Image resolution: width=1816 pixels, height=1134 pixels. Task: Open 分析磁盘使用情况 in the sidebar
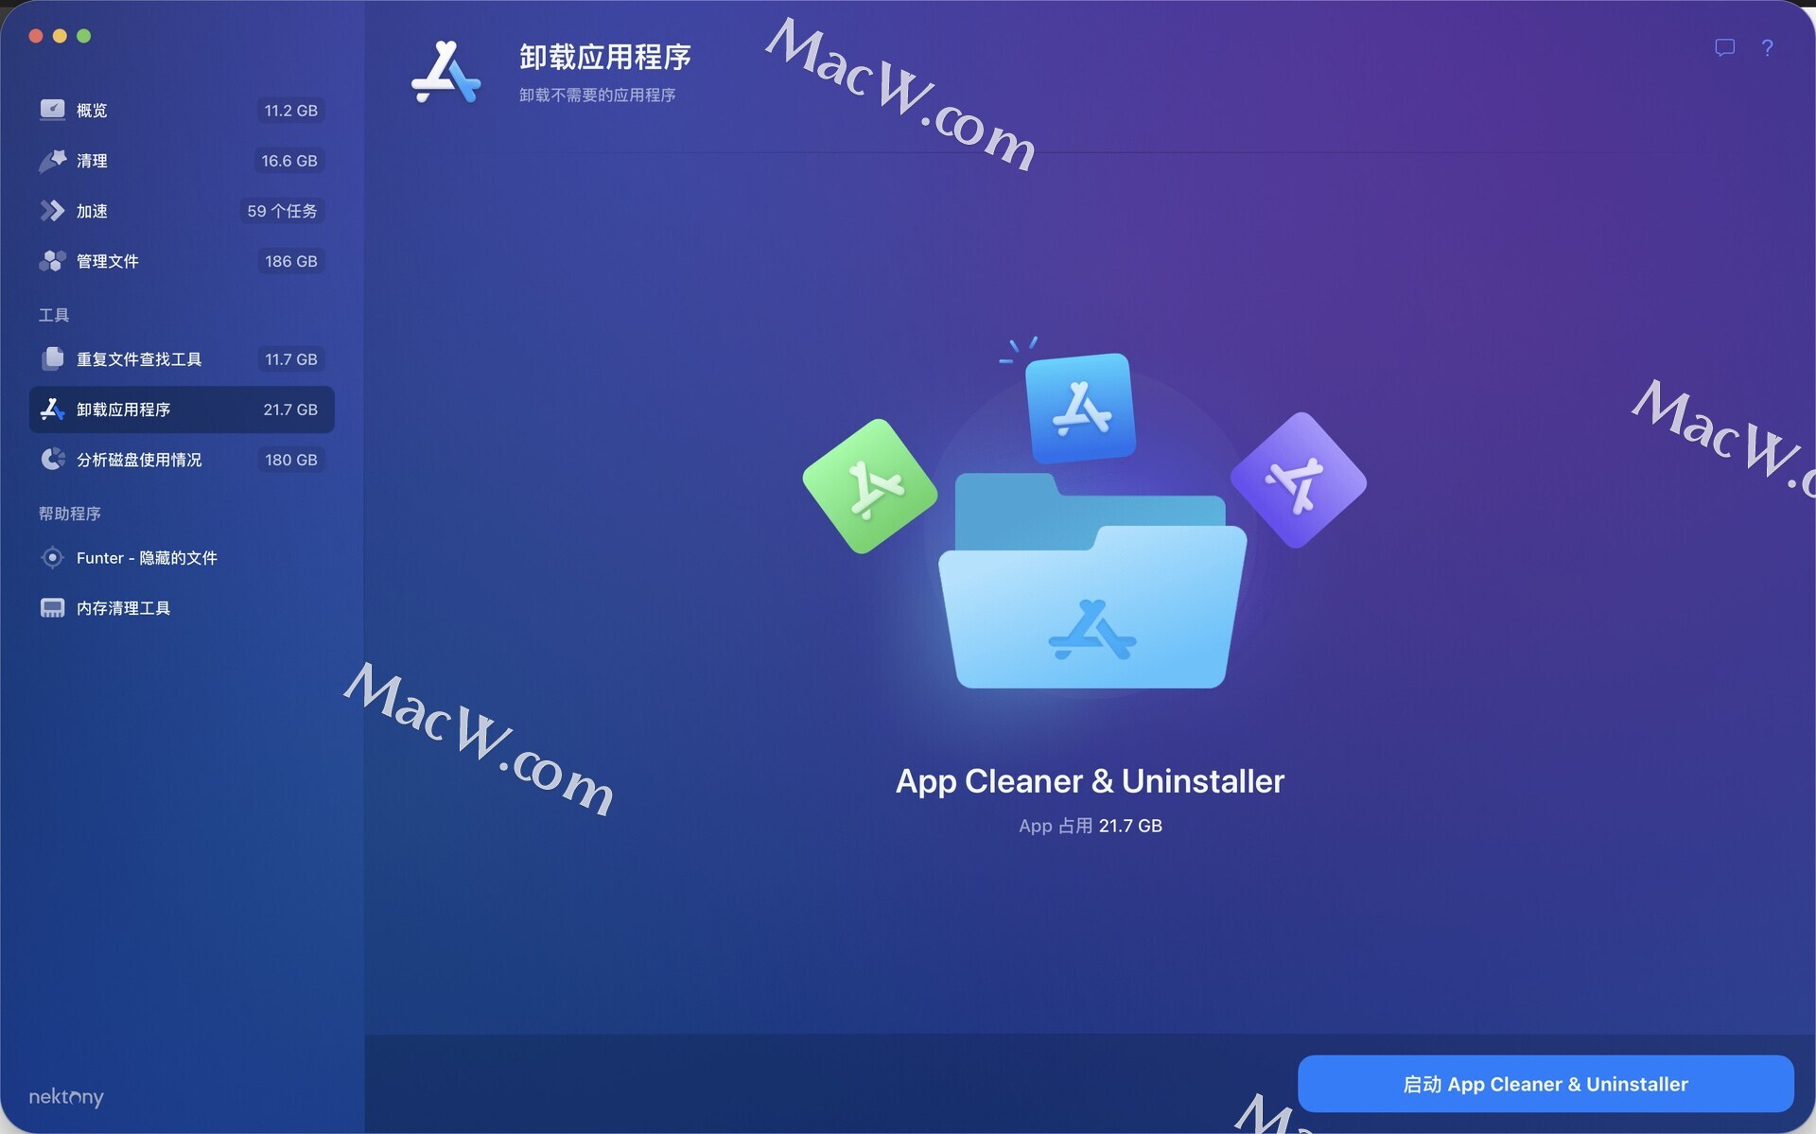coord(182,460)
